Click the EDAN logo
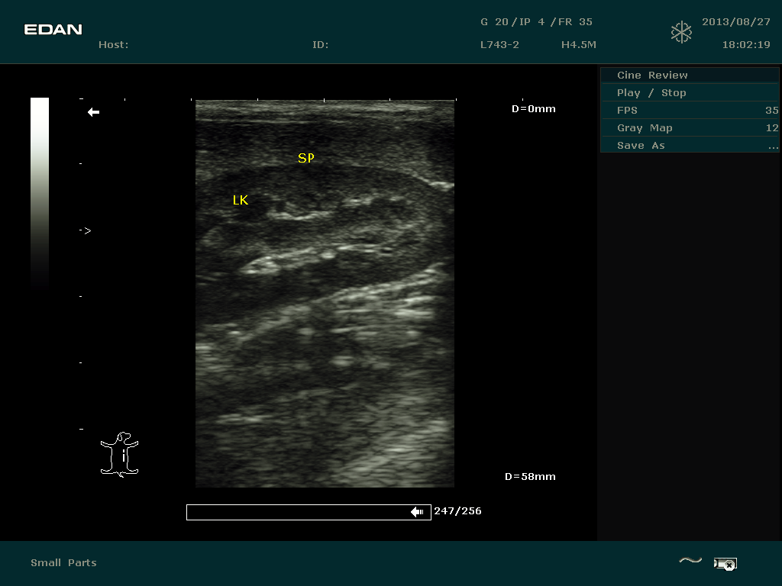This screenshot has width=782, height=586. [53, 30]
